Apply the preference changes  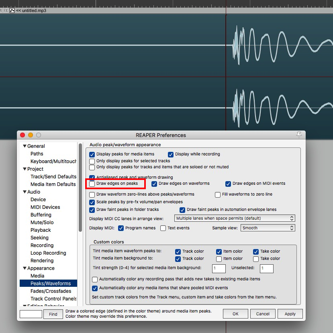pos(290,314)
